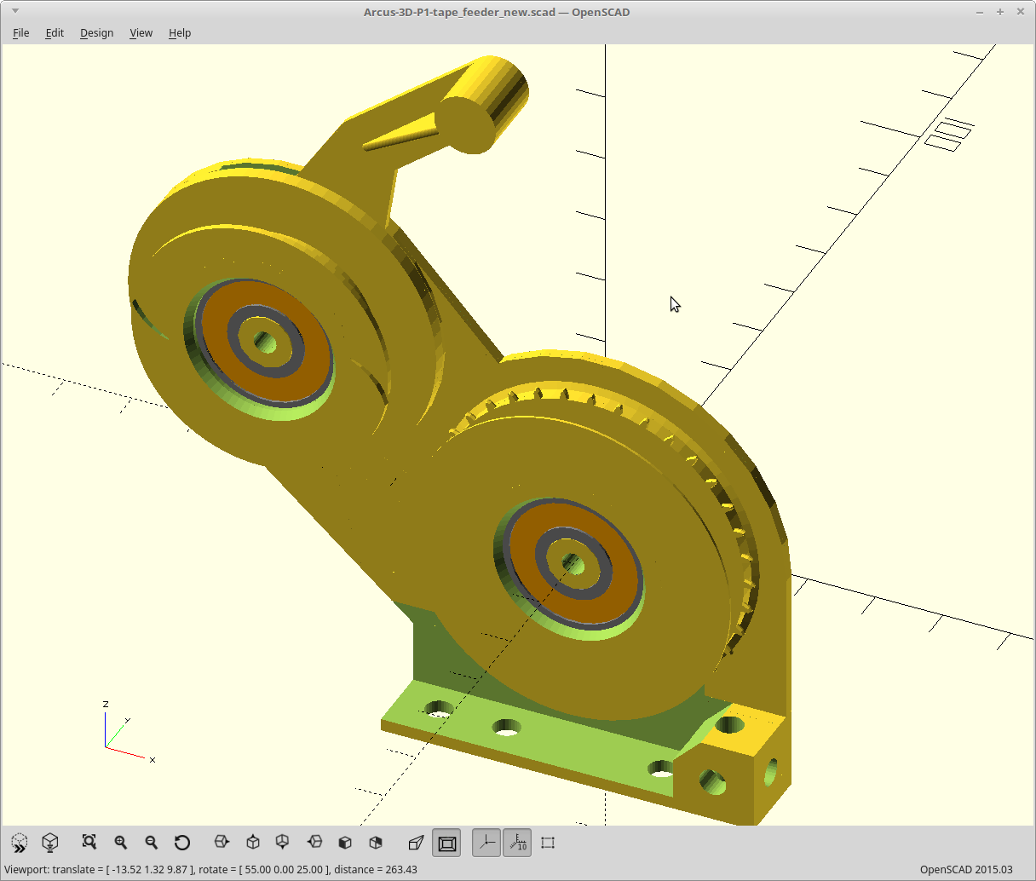
Task: Enable Perspective projection
Action: 416,843
